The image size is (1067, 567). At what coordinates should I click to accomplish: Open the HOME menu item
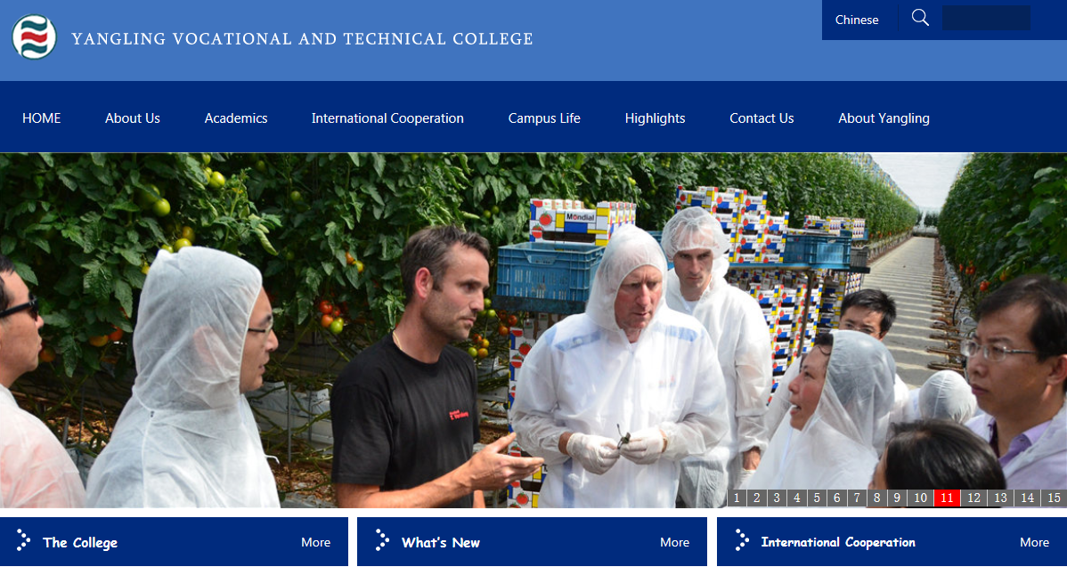point(42,118)
